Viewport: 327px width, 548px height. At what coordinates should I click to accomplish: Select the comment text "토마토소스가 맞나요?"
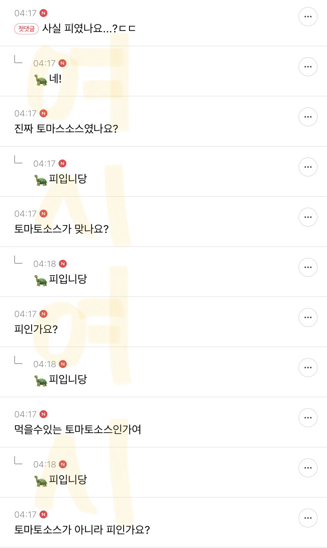pos(61,229)
